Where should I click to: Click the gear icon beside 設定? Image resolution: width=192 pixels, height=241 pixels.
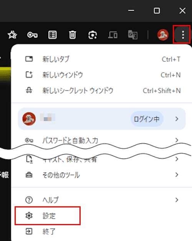(29, 216)
